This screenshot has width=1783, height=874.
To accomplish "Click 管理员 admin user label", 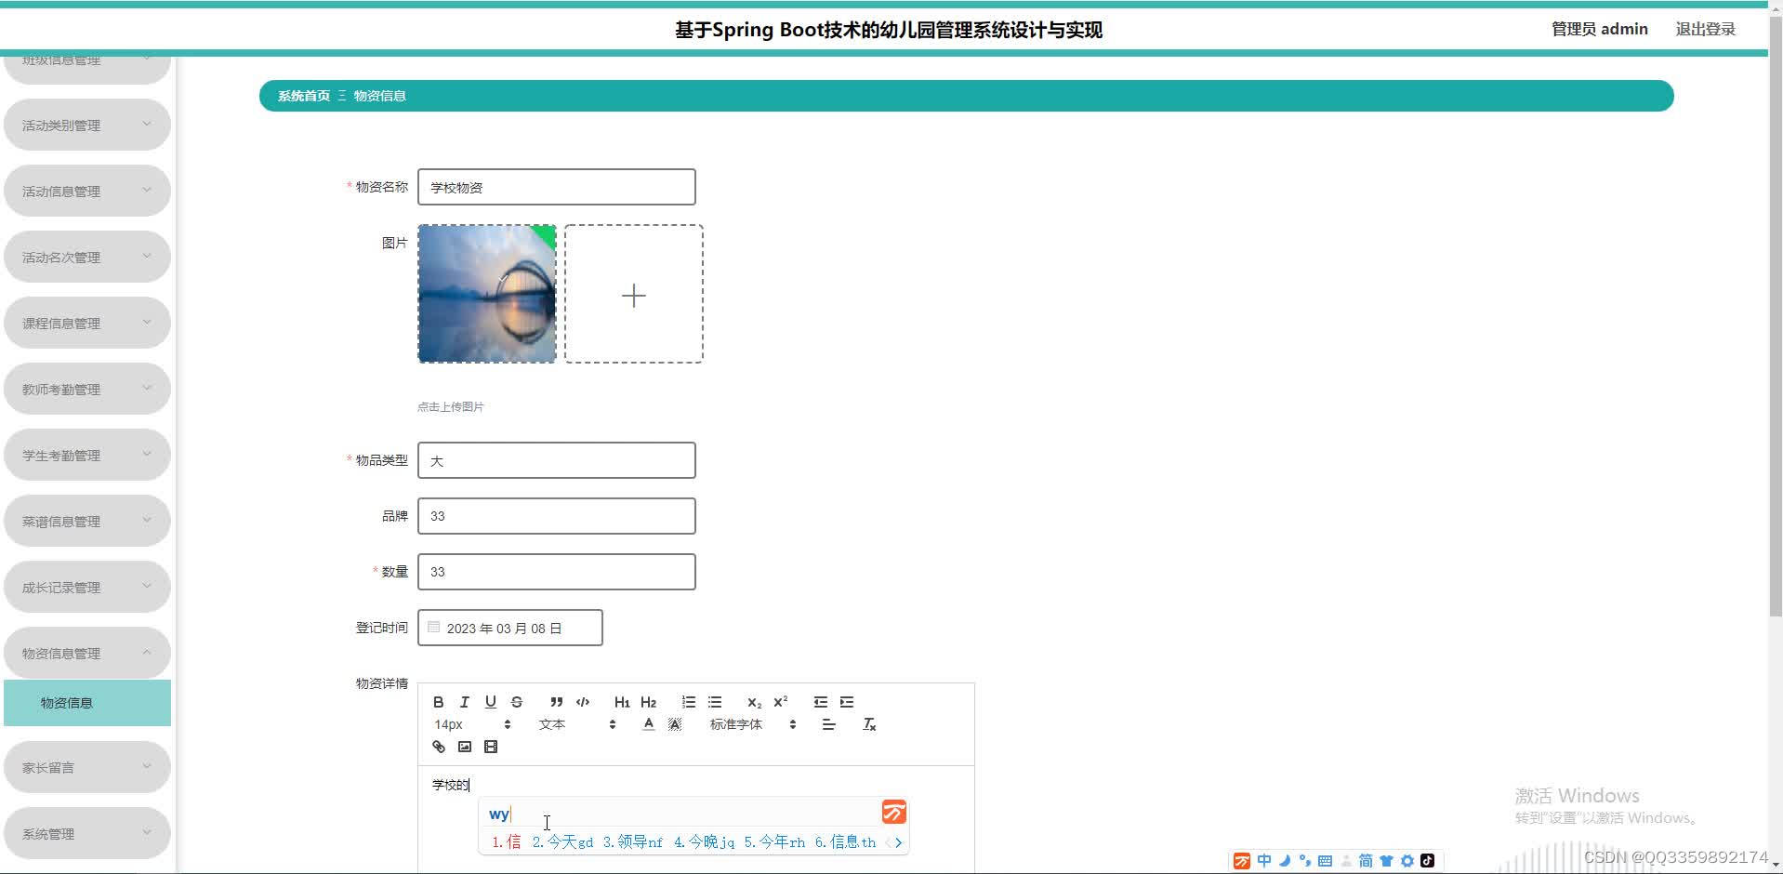I will click(1599, 29).
